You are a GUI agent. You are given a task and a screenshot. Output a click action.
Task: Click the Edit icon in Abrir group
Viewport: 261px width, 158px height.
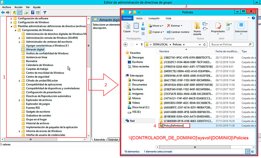click(x=228, y=29)
